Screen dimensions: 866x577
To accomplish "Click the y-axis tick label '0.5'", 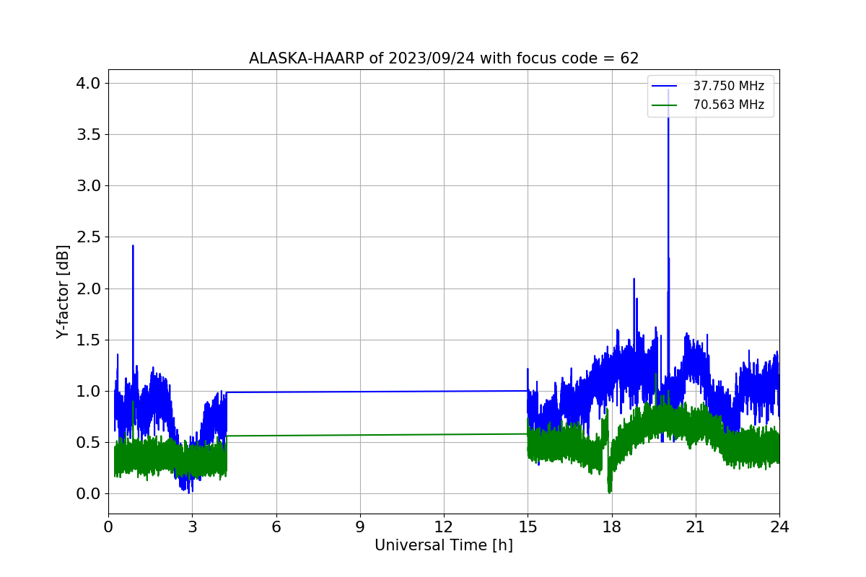I will (87, 443).
